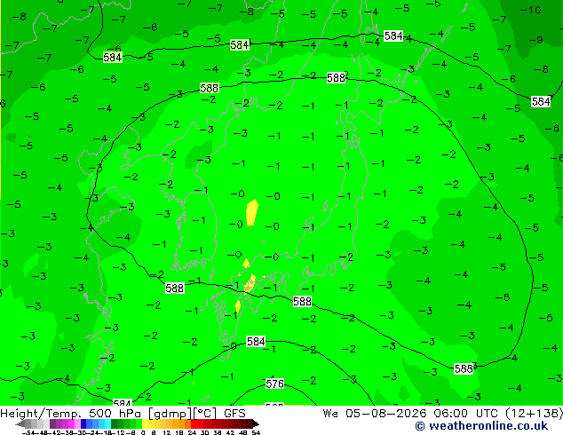
Task: Pick the cyan swatch in the color legend
Action: (x=107, y=423)
